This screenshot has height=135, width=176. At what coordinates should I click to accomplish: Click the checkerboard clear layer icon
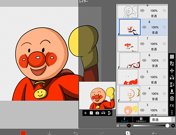coord(172,57)
